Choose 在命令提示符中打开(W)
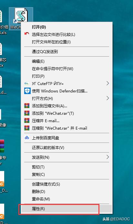Screen dimensions: 133x224 (66, 69)
